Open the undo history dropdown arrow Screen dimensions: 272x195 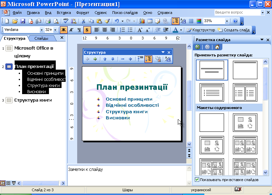coord(122,21)
